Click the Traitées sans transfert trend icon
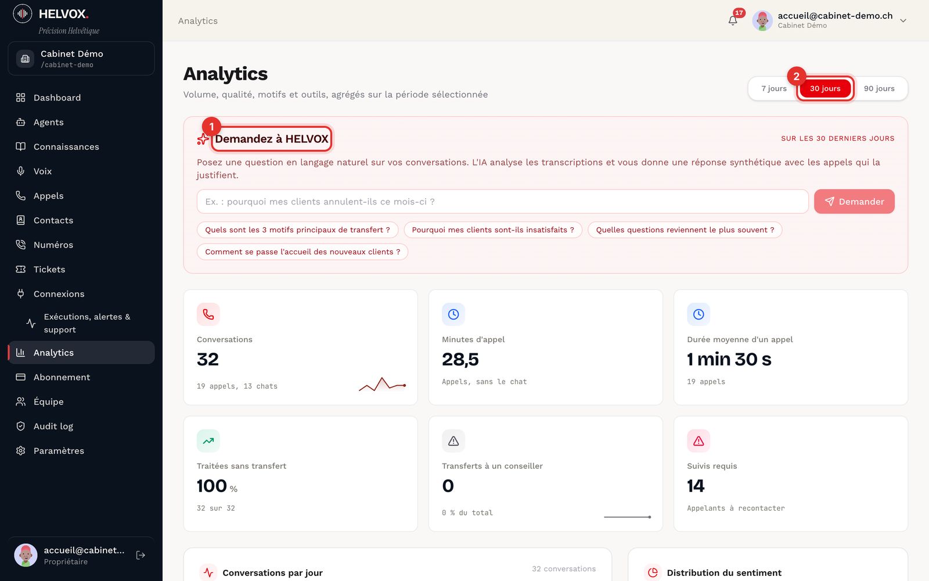 tap(208, 441)
